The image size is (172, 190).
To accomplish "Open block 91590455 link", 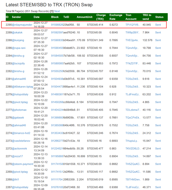I will coord(57,48).
